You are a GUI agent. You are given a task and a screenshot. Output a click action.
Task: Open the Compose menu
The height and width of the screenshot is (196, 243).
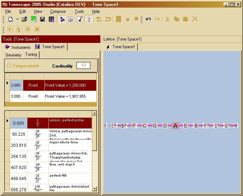pyautogui.click(x=57, y=11)
